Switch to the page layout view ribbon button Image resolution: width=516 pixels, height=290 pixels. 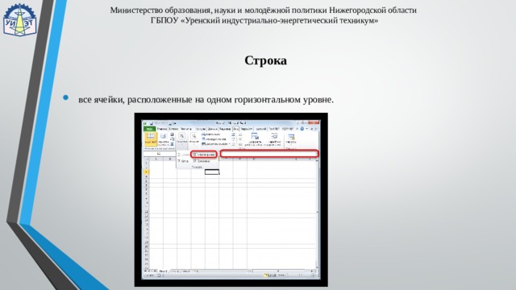pyautogui.click(x=163, y=139)
